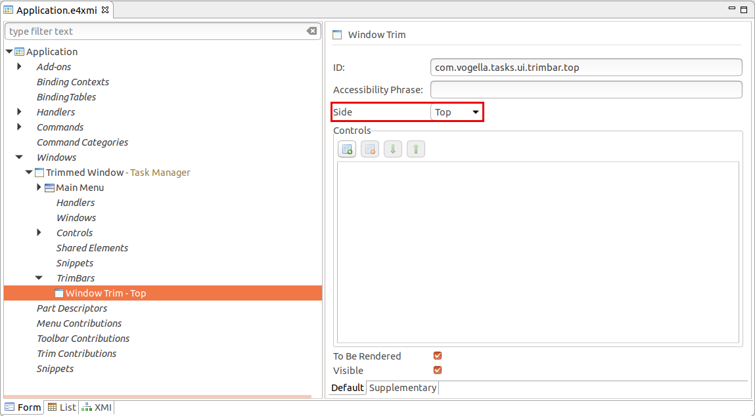Click the Window Trim header icon
The image size is (755, 416).
[x=337, y=35]
